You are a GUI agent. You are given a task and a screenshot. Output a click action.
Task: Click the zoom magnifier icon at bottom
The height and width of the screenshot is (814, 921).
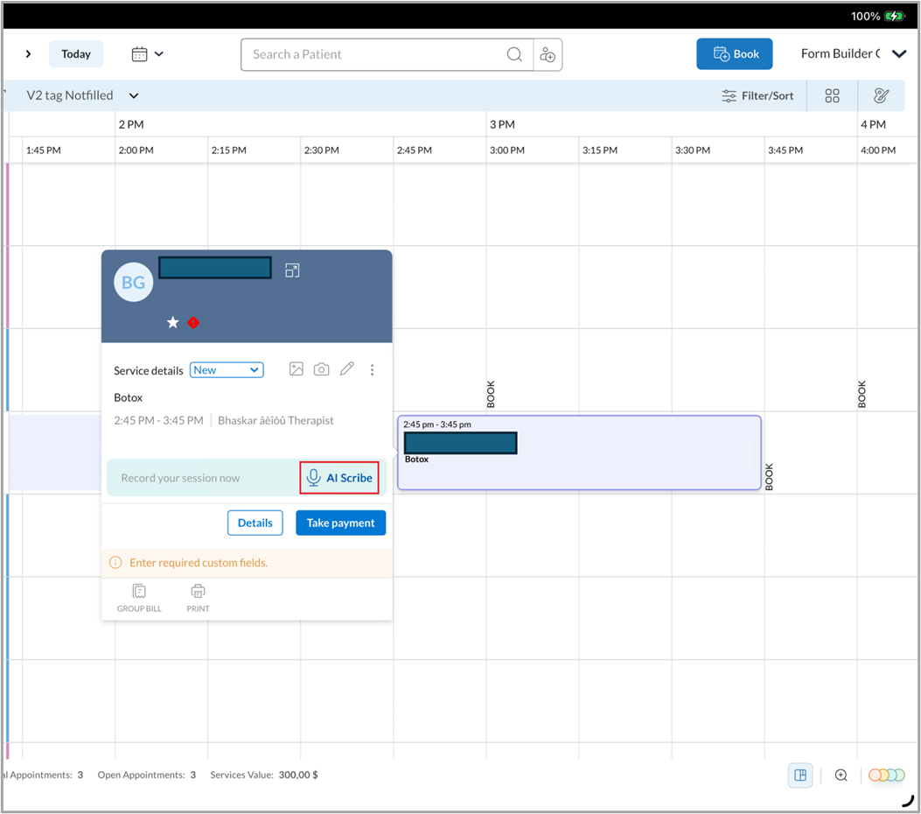[841, 775]
